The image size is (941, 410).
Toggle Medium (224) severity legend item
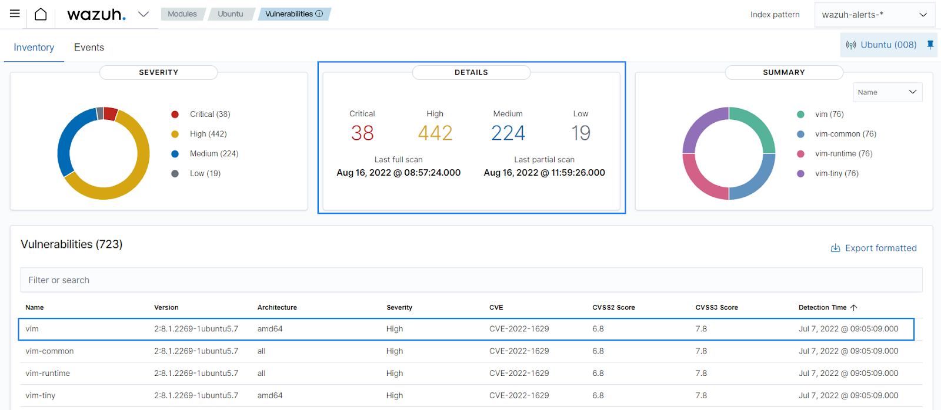(x=205, y=154)
